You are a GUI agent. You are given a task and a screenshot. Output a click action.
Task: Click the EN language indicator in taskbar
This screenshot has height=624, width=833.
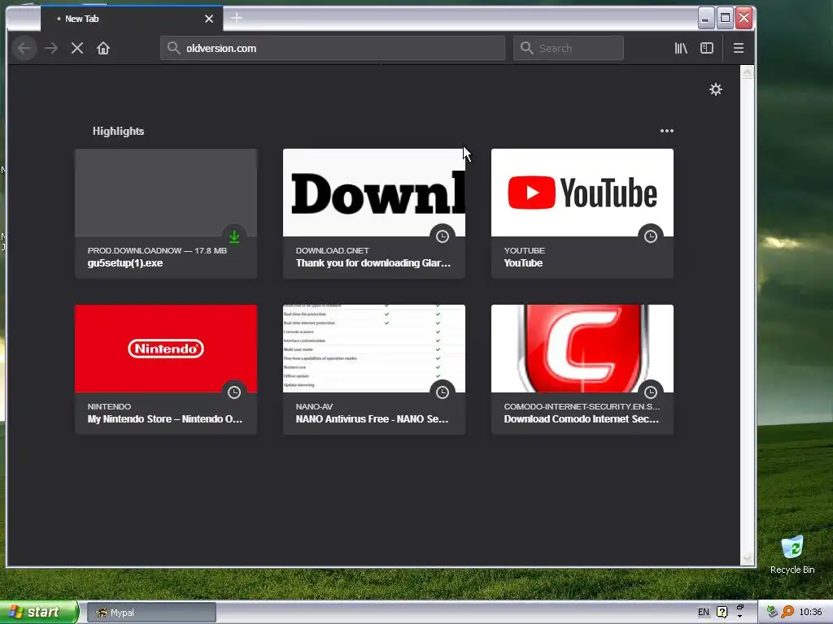pos(704,613)
